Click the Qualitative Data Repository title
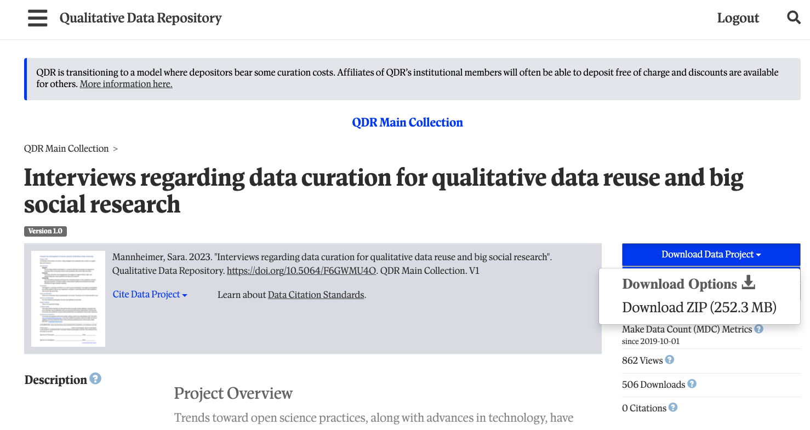Viewport: 810px width, 430px height. [141, 18]
